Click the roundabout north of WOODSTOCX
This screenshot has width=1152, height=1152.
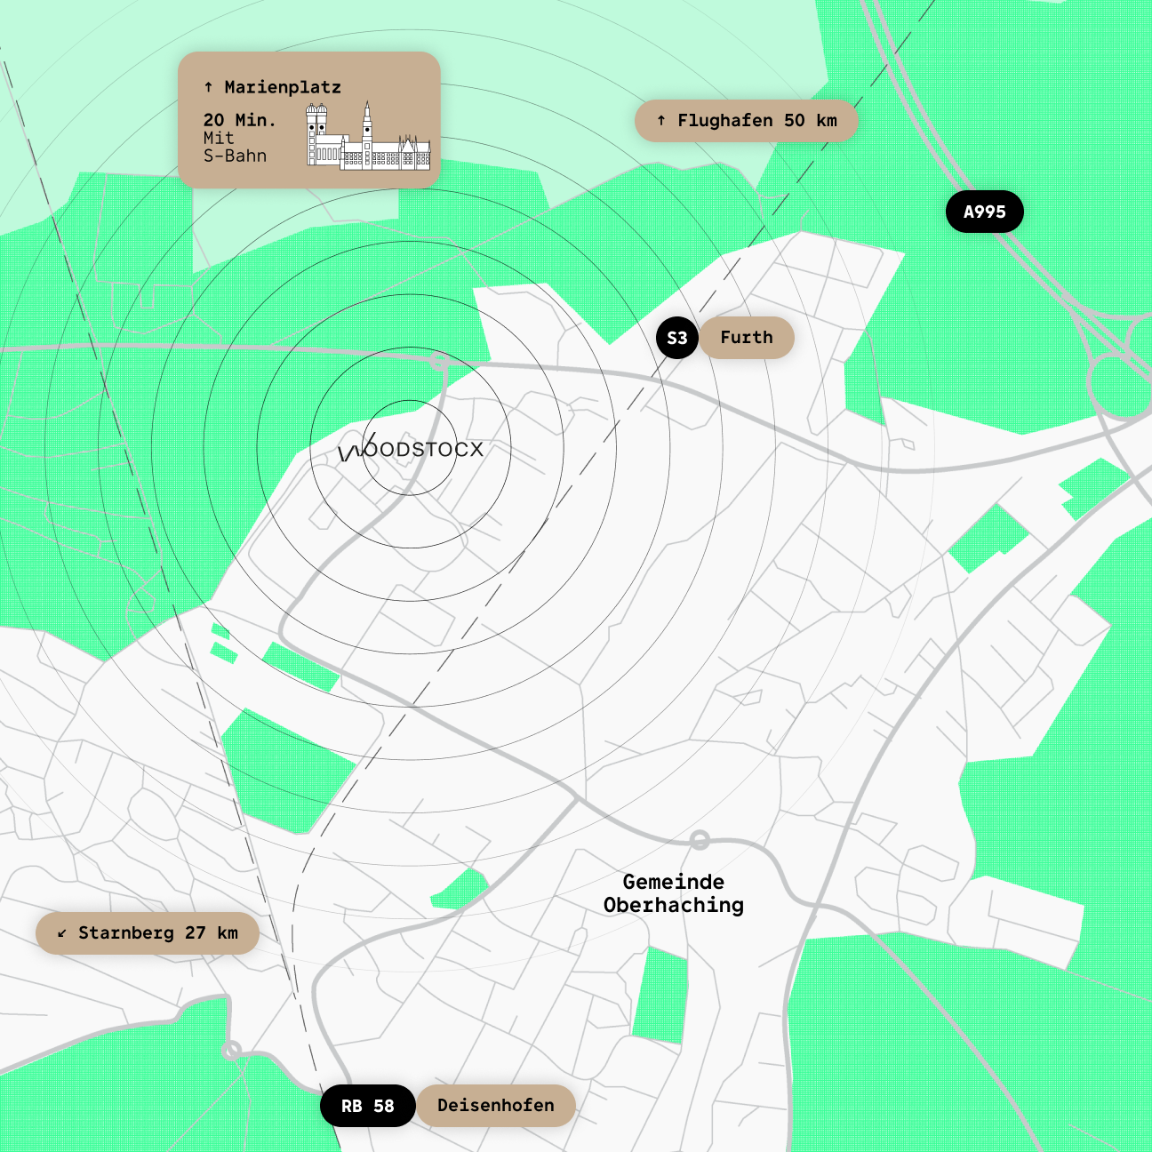pos(439,362)
